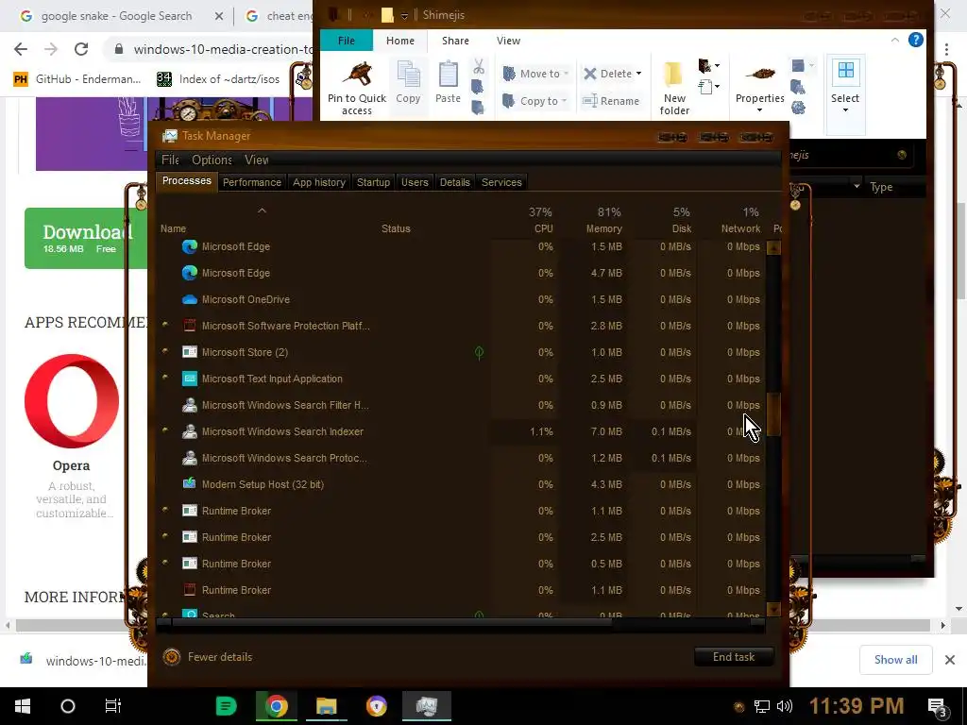Click Task Manager scroll up arrow
The image size is (967, 725).
pyautogui.click(x=772, y=248)
